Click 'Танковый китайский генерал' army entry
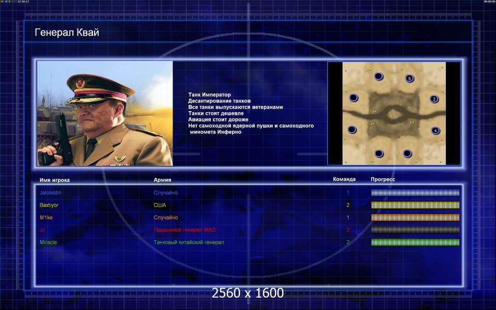496x310 pixels. [189, 242]
